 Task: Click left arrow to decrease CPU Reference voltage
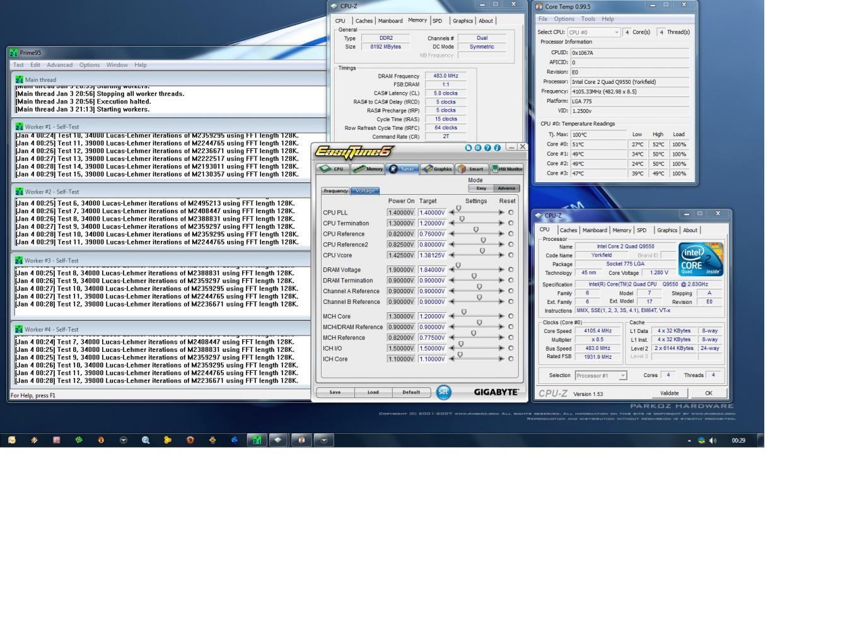tap(451, 234)
